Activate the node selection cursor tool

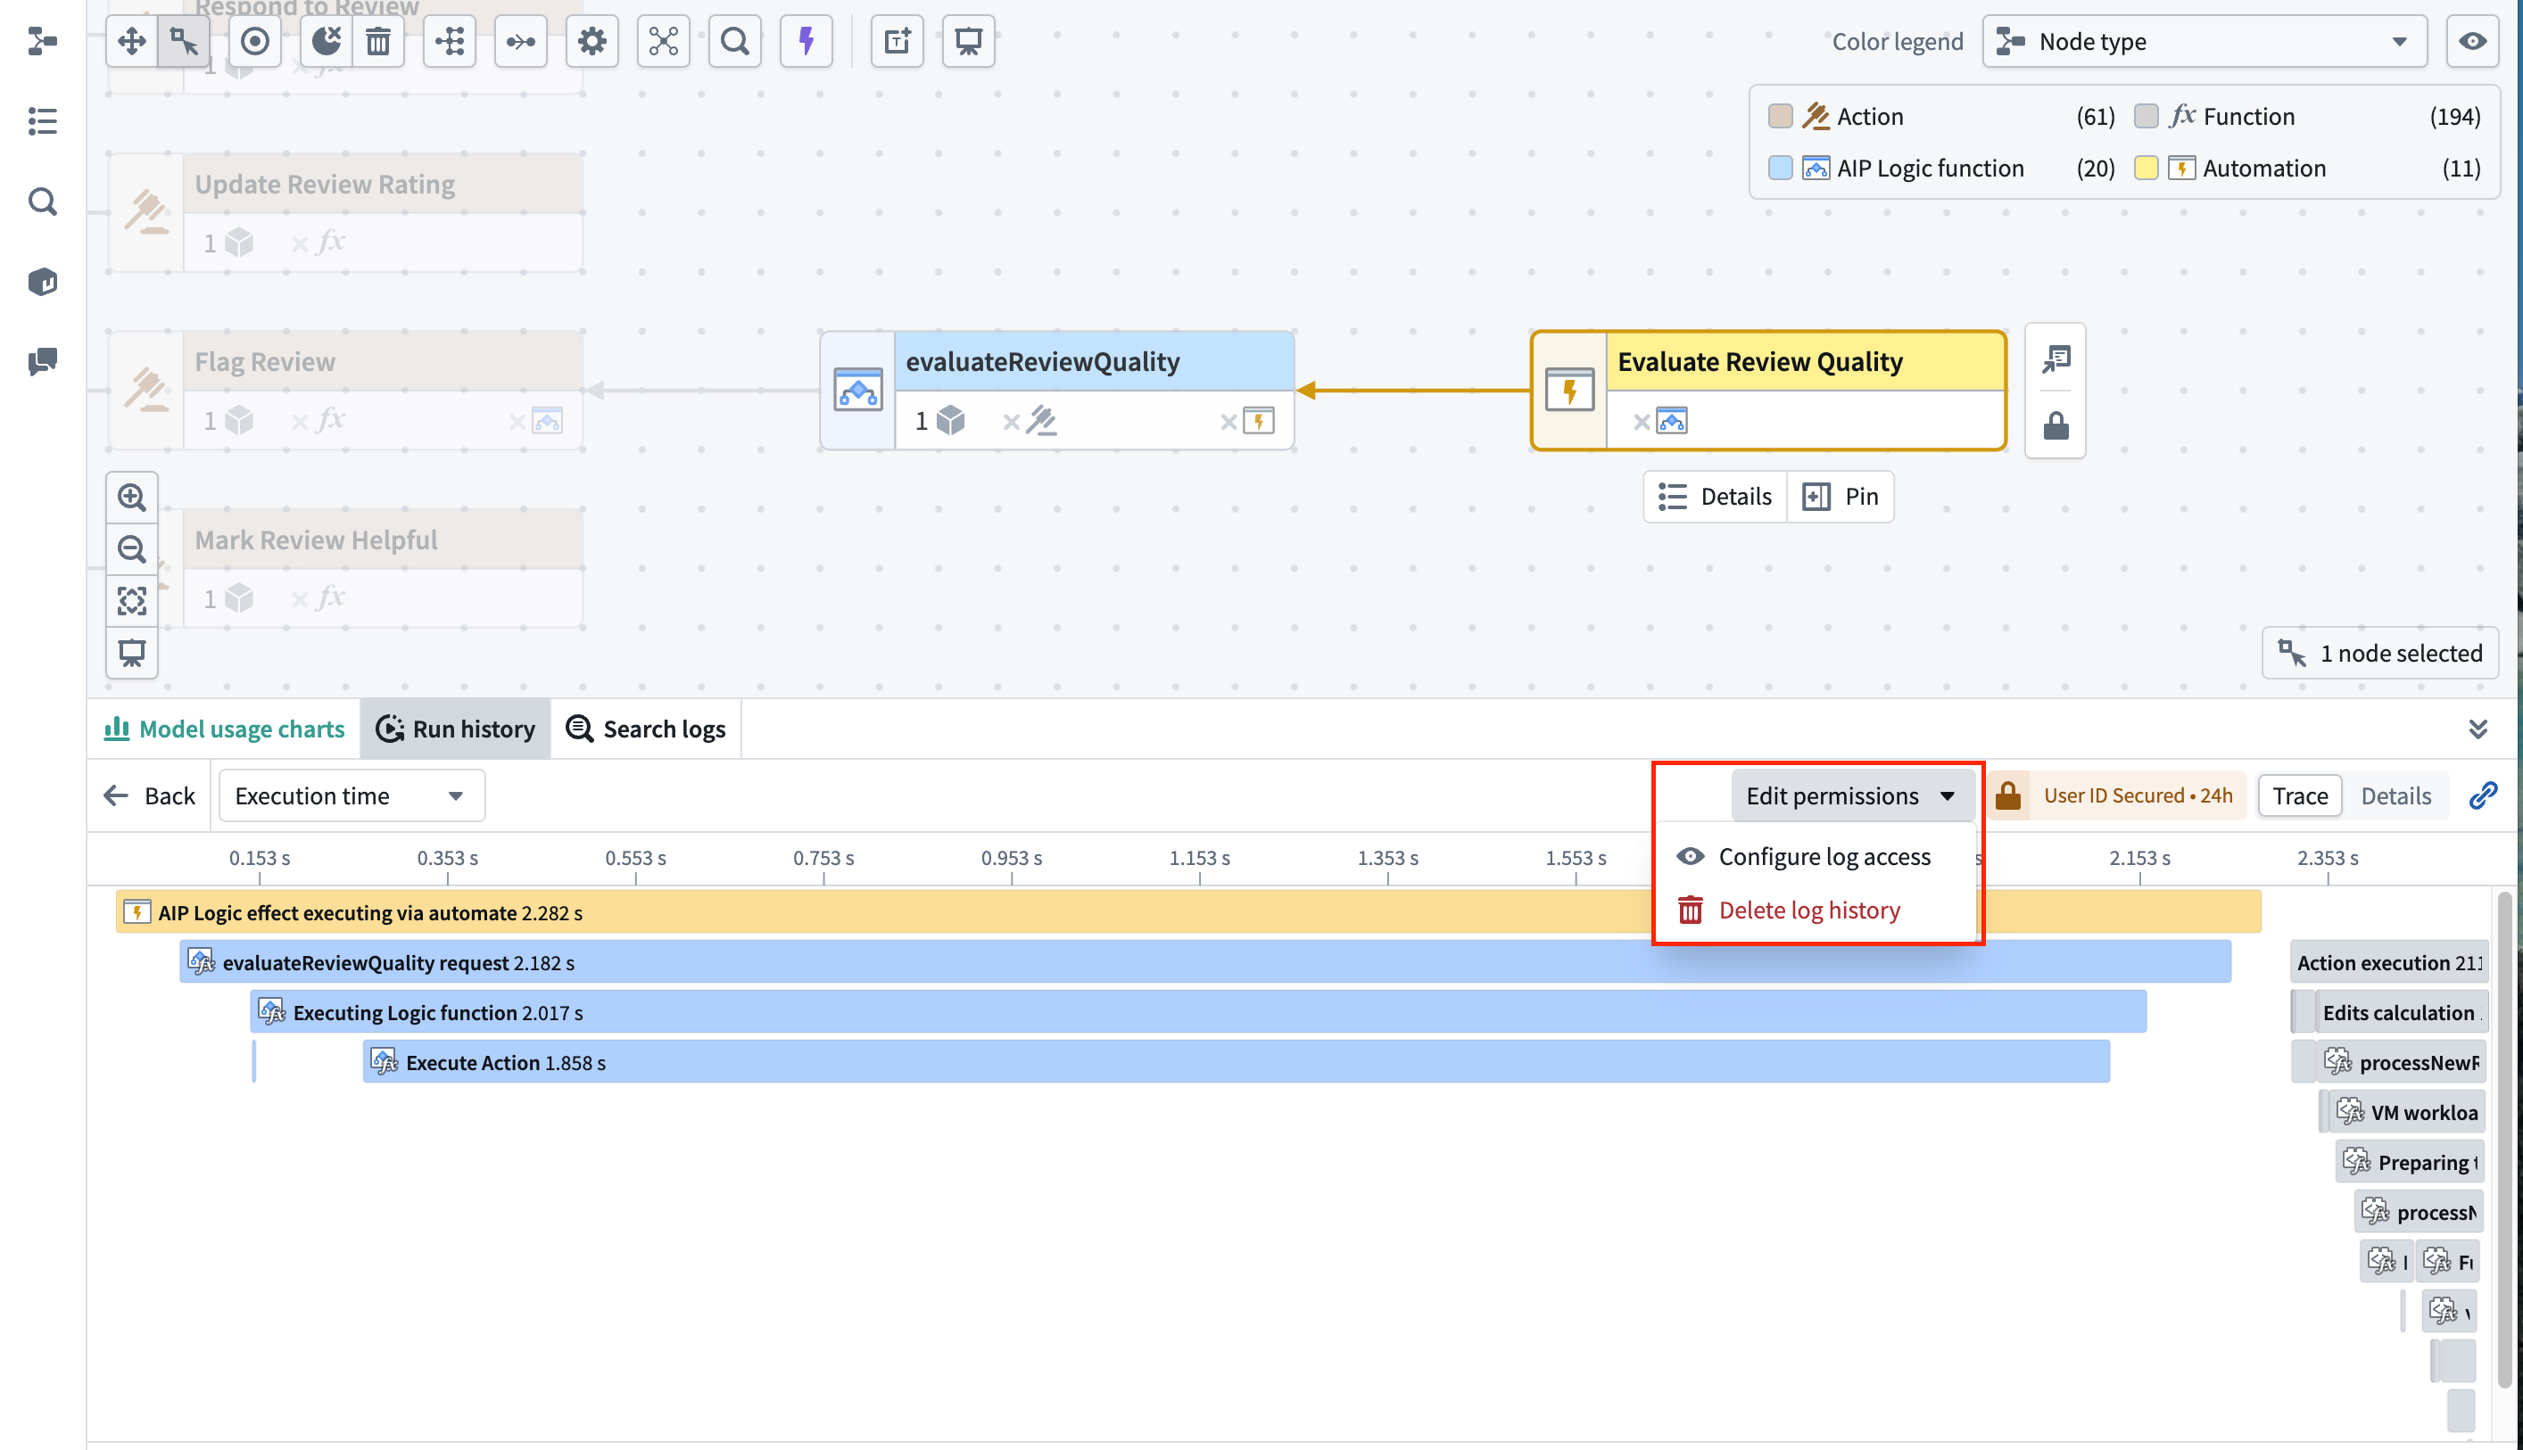tap(183, 41)
